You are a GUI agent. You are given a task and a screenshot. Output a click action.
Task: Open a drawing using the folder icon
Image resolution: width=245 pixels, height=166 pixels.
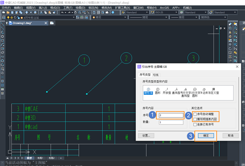click(x=8, y=12)
